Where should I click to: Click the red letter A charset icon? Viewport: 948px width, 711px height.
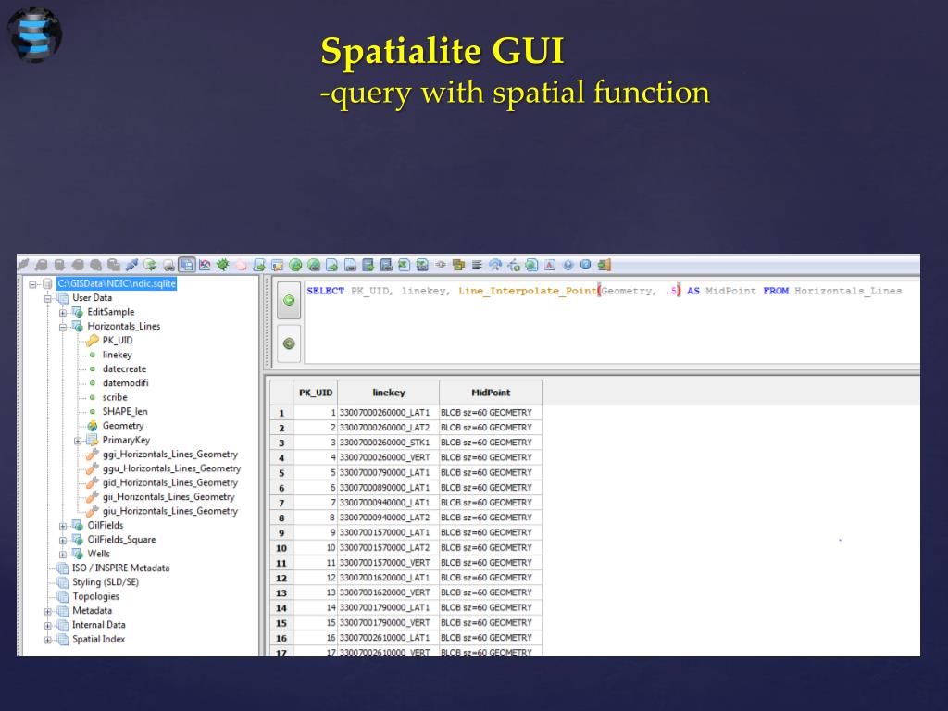coord(550,265)
